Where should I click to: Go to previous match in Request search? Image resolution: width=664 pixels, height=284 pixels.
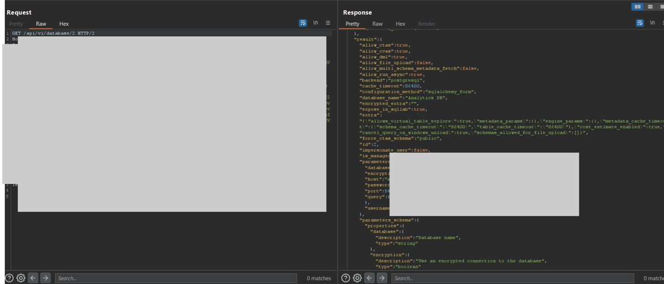pyautogui.click(x=33, y=278)
